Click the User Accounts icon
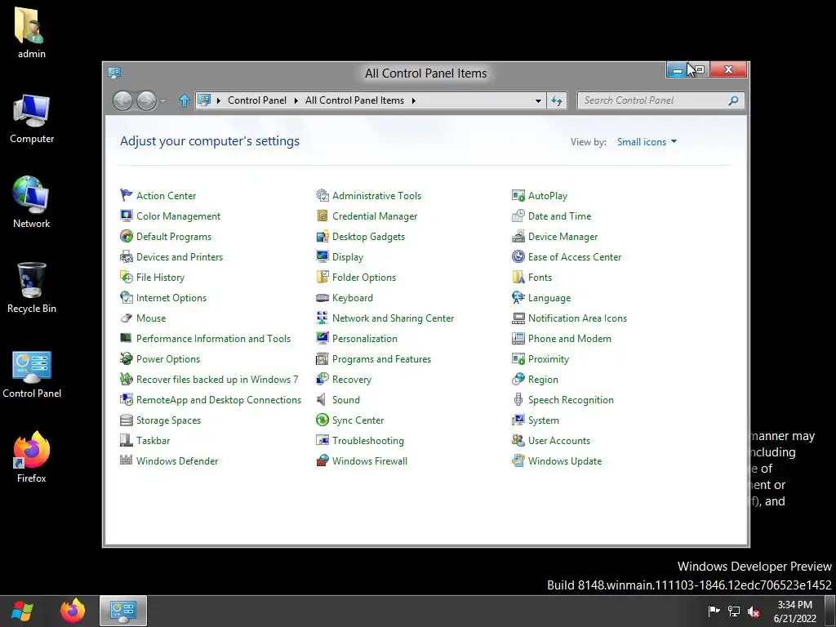836x627 pixels. (518, 440)
